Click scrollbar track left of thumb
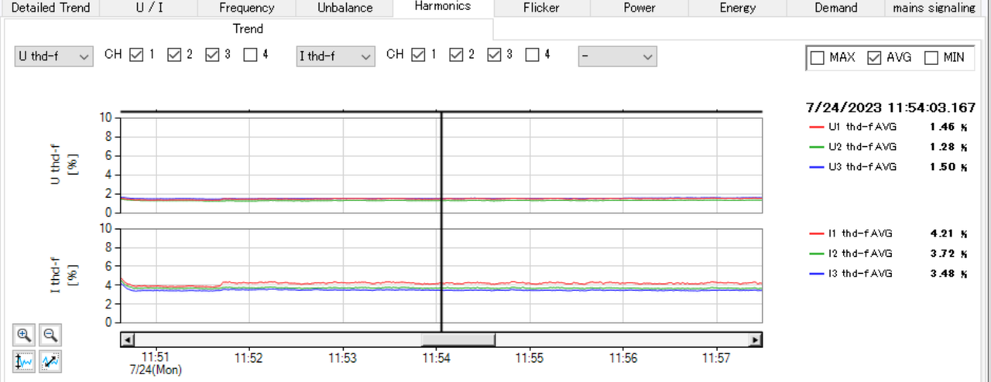Image resolution: width=991 pixels, height=382 pixels. [277, 339]
